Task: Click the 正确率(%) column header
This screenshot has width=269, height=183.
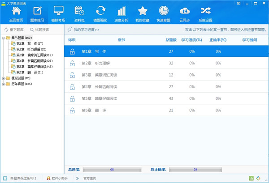Action: point(218,40)
